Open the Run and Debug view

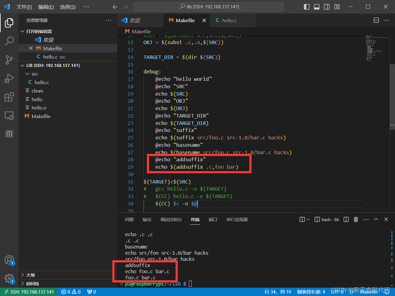coord(9,78)
